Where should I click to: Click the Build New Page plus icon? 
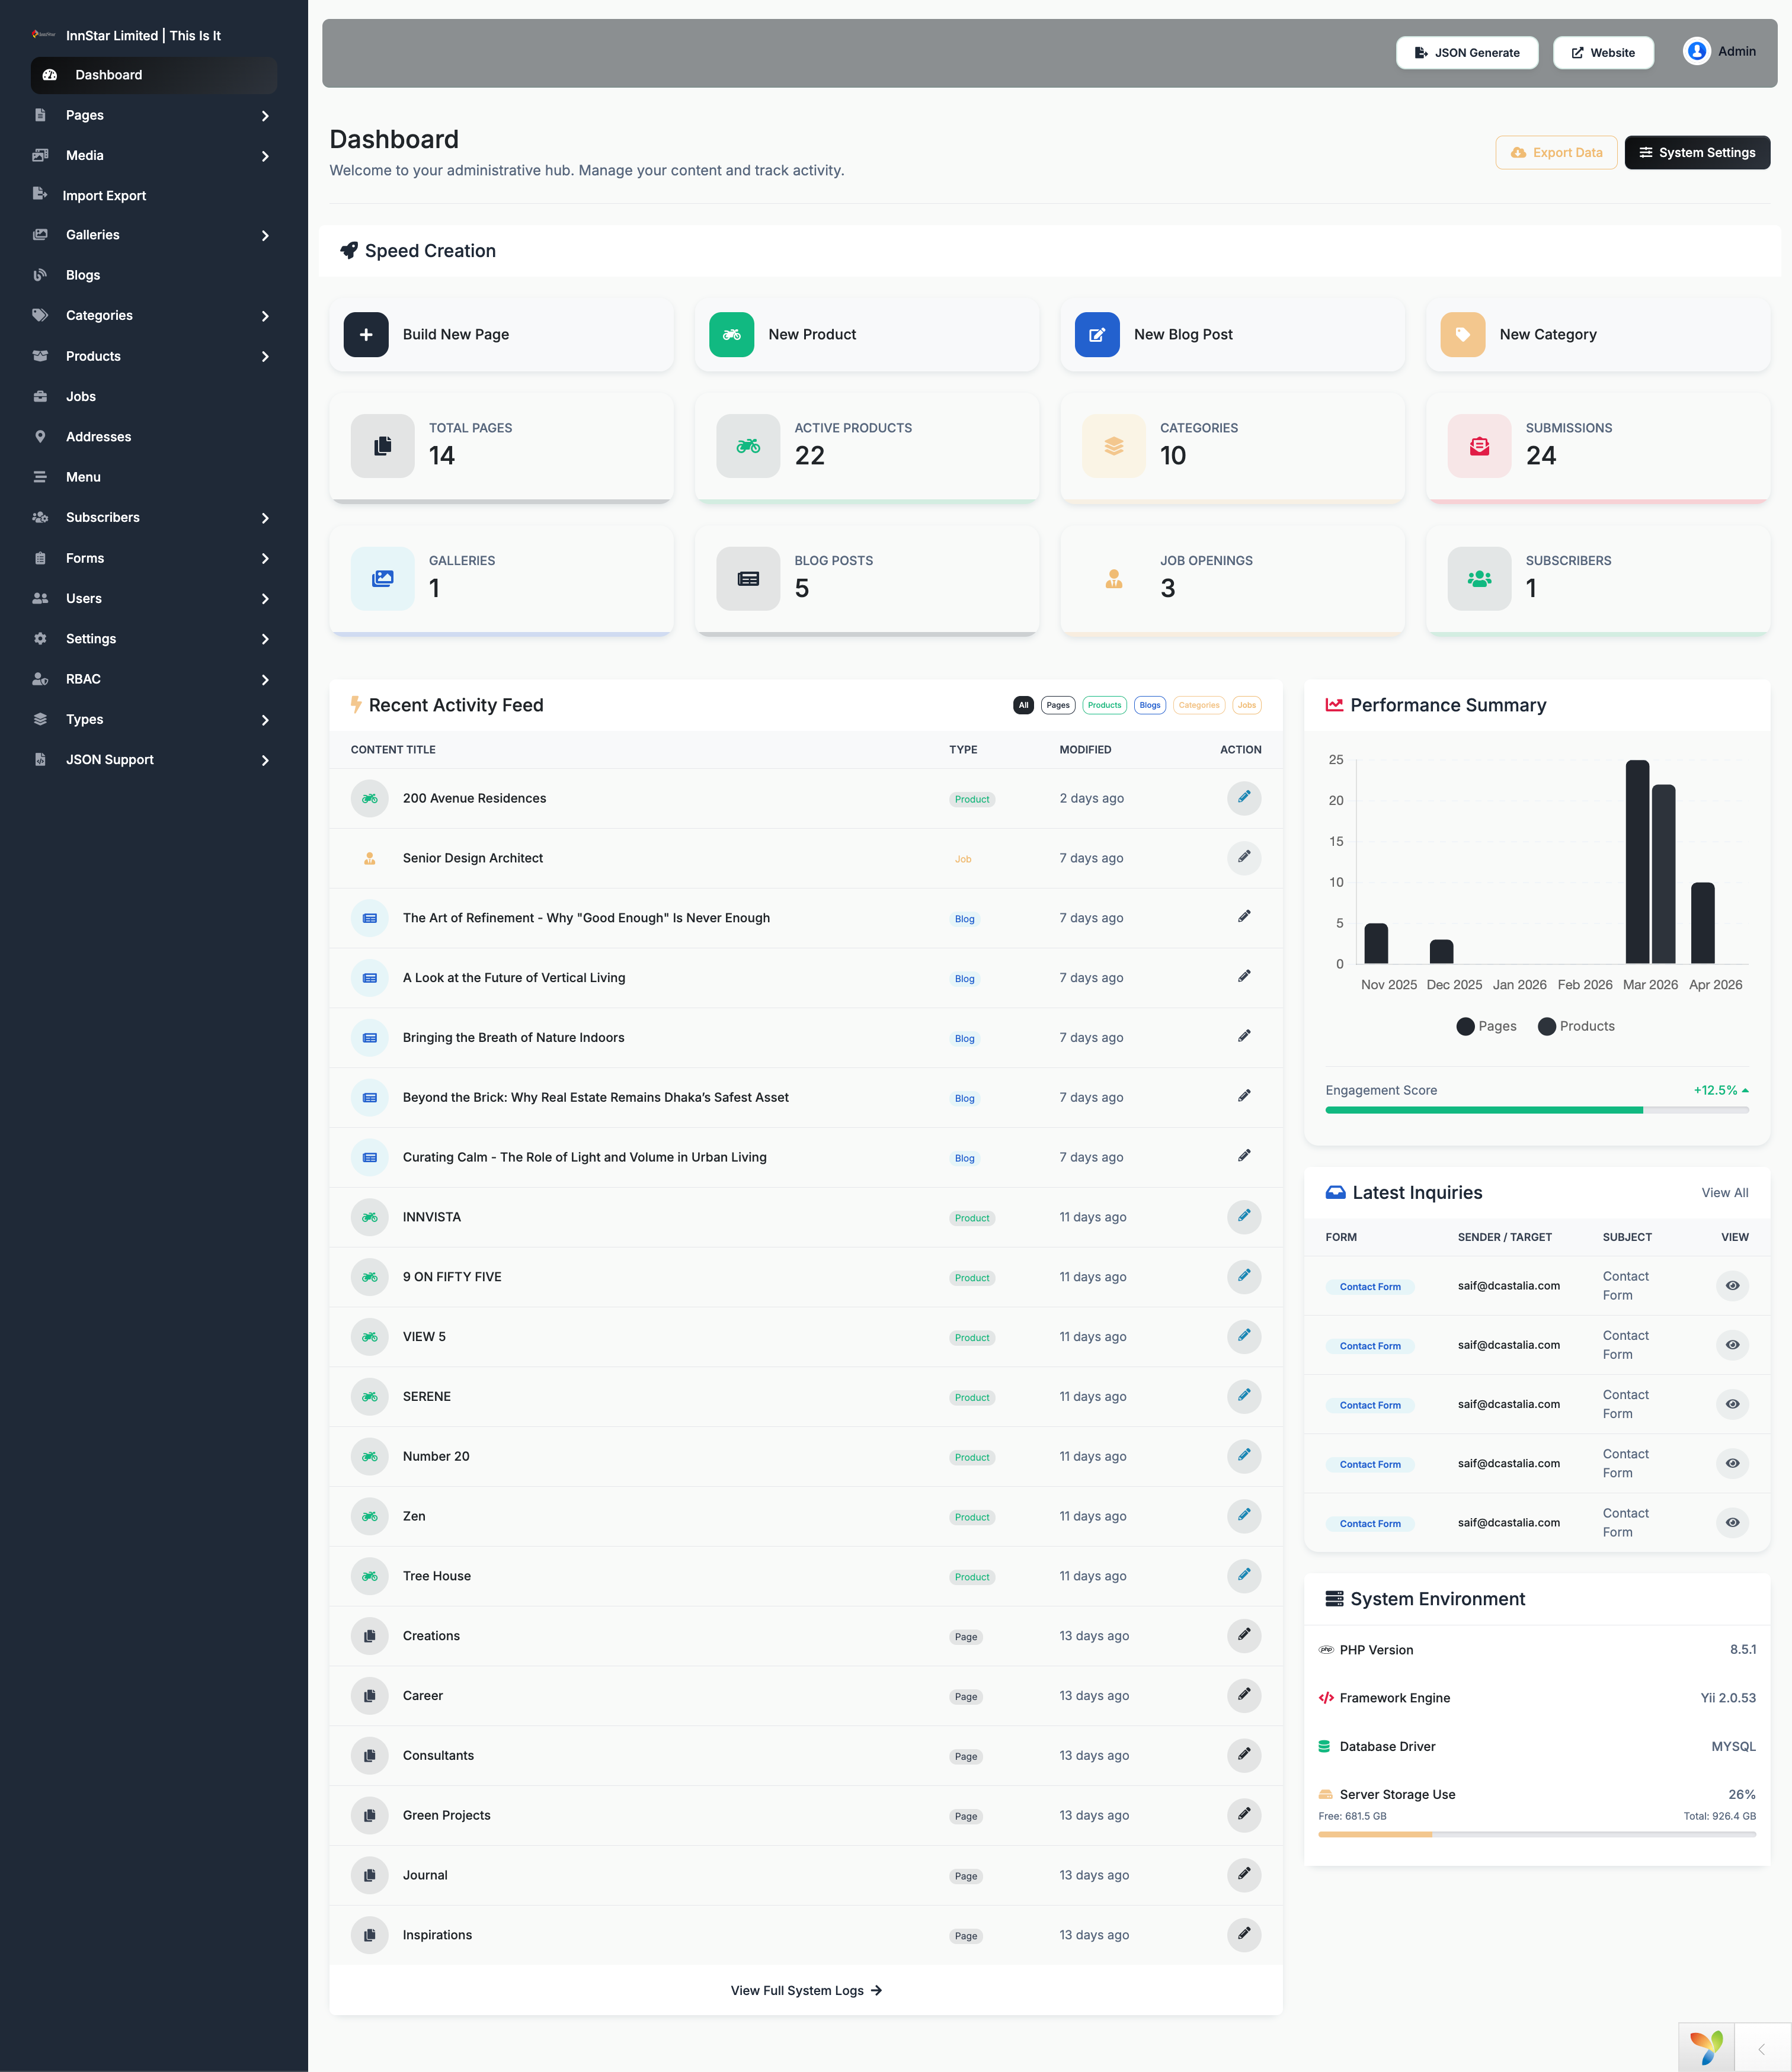[x=366, y=334]
